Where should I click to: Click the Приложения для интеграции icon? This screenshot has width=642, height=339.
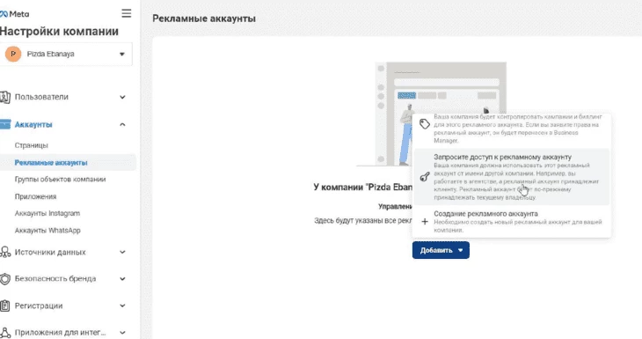click(x=5, y=333)
